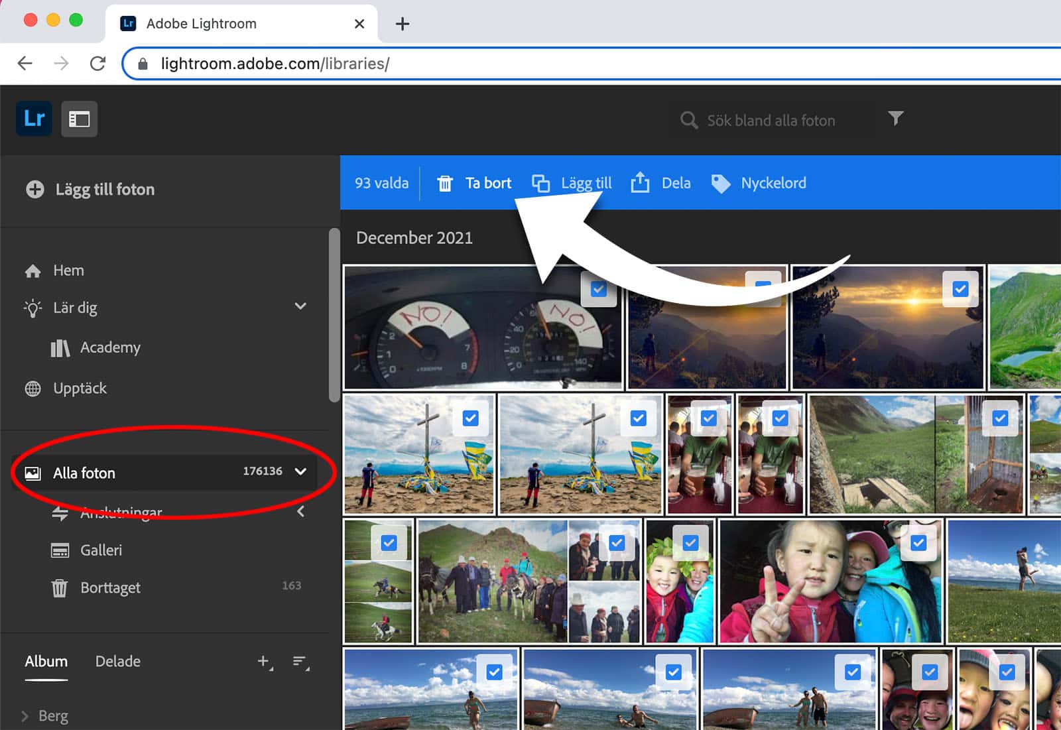
Task: Click the Dela share icon
Action: tap(640, 183)
